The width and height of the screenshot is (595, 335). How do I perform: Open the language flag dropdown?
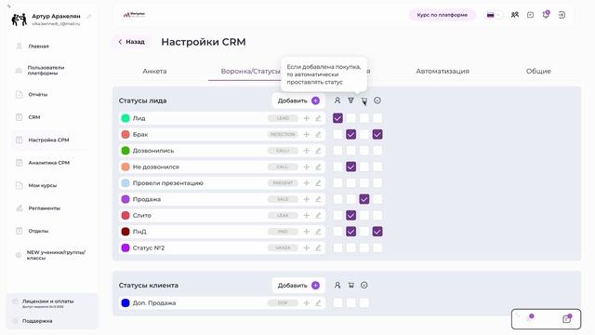pos(494,15)
